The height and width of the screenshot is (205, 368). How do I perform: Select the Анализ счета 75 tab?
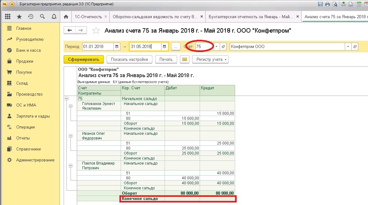click(x=335, y=17)
